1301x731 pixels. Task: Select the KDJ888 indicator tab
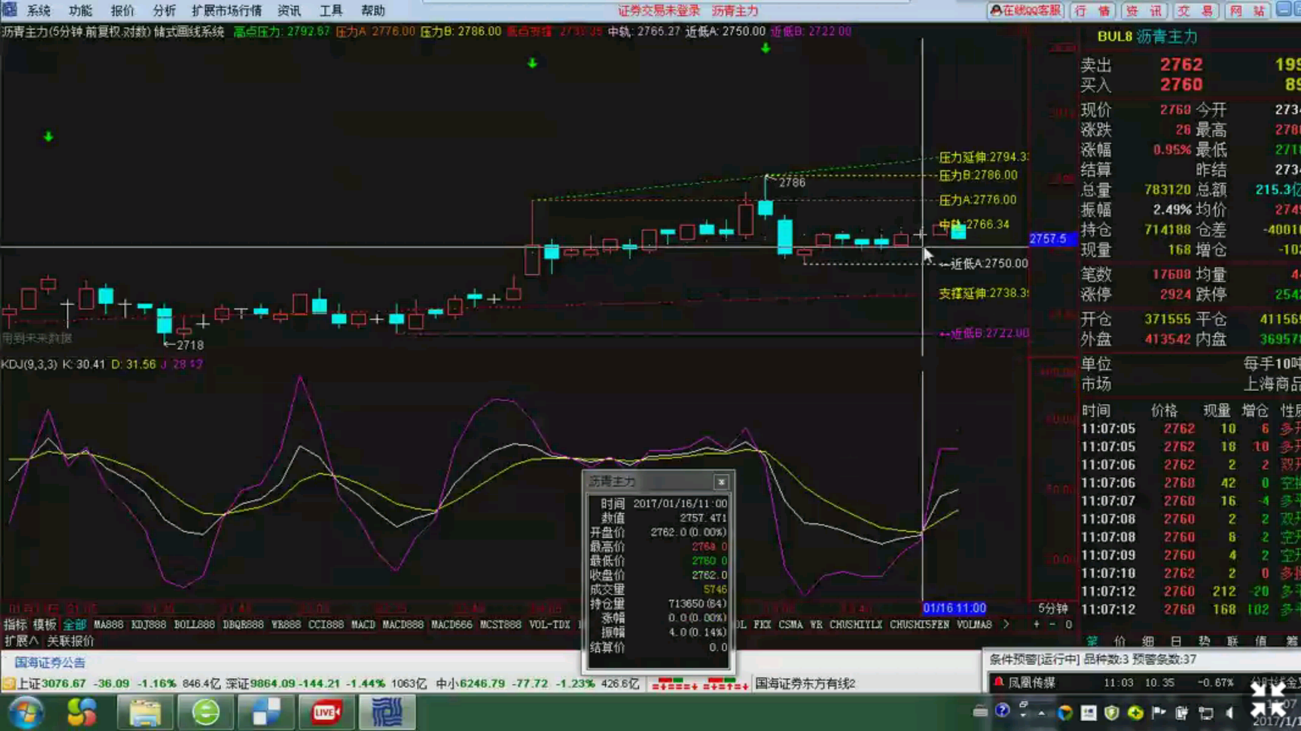click(148, 624)
